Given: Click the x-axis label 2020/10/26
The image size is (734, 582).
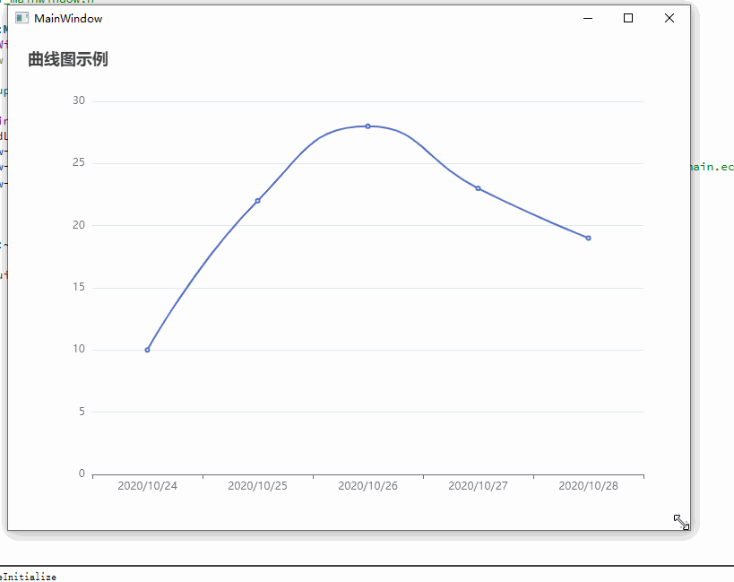Looking at the screenshot, I should [x=367, y=485].
